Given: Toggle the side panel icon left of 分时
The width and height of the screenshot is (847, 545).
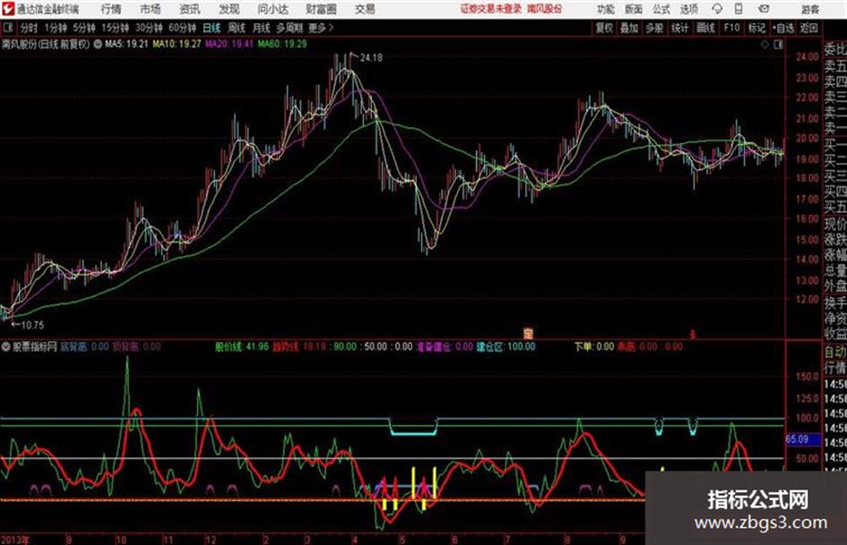Looking at the screenshot, I should pos(7,28).
